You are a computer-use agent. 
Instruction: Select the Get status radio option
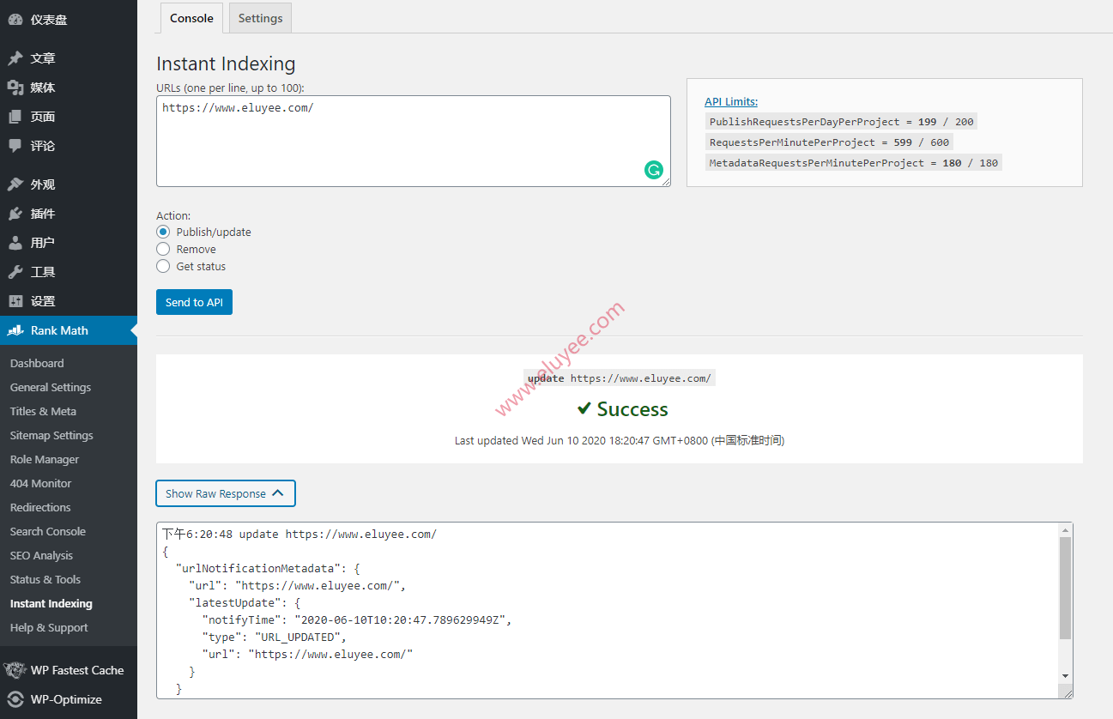click(x=163, y=266)
